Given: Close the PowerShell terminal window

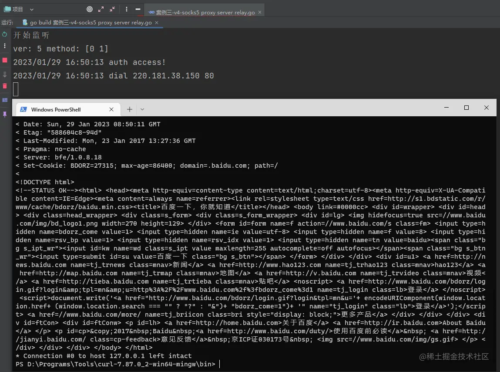Looking at the screenshot, I should click(486, 108).
